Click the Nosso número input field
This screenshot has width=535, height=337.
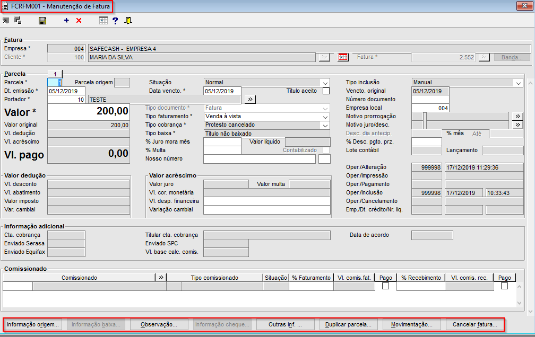point(260,159)
